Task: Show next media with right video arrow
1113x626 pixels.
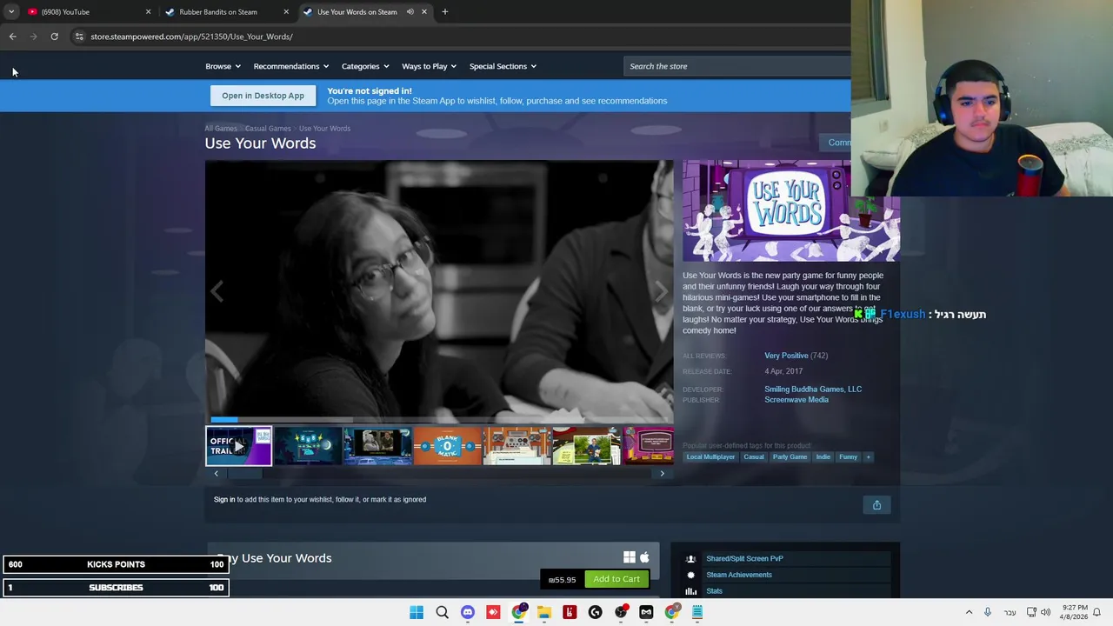Action: point(662,292)
